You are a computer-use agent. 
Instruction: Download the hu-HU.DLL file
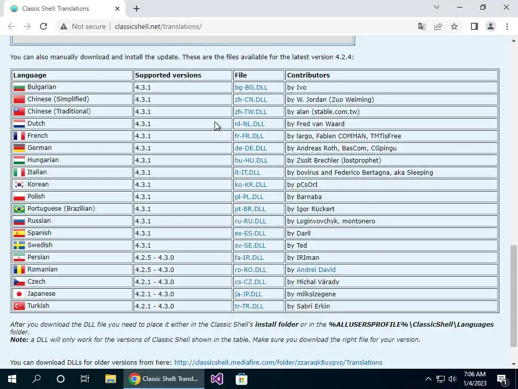coord(251,161)
